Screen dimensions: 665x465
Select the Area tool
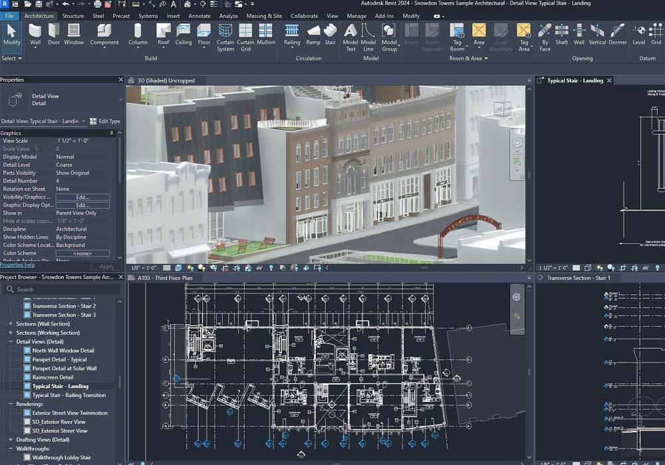(x=479, y=35)
